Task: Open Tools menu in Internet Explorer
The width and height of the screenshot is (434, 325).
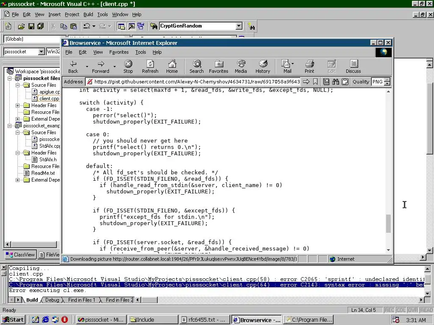Action: click(141, 52)
